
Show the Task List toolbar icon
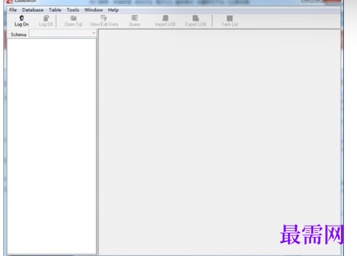coord(230,18)
